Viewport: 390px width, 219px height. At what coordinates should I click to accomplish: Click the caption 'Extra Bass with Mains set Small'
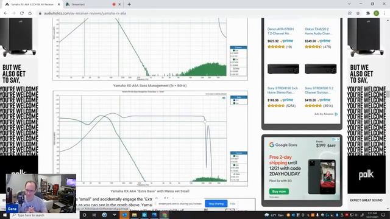click(x=150, y=191)
